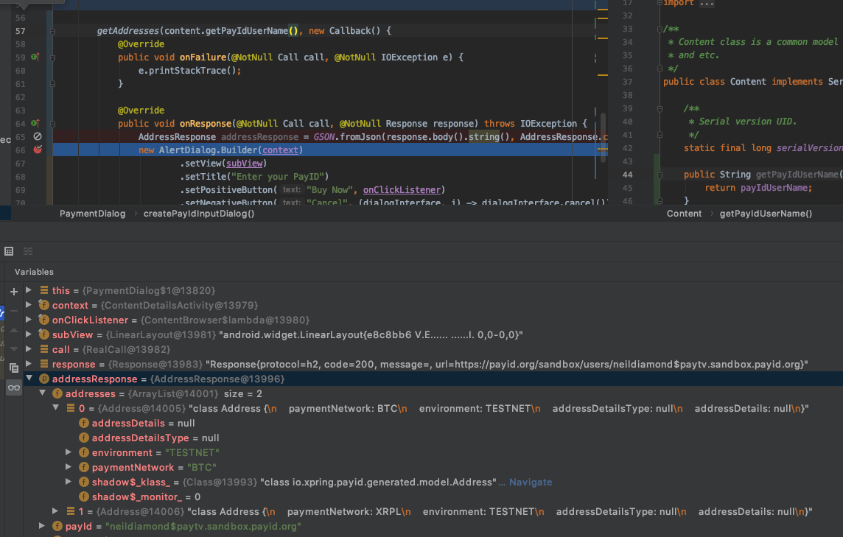Click onClickListener reference in setPositiveButton
The width and height of the screenshot is (843, 537).
click(x=402, y=190)
